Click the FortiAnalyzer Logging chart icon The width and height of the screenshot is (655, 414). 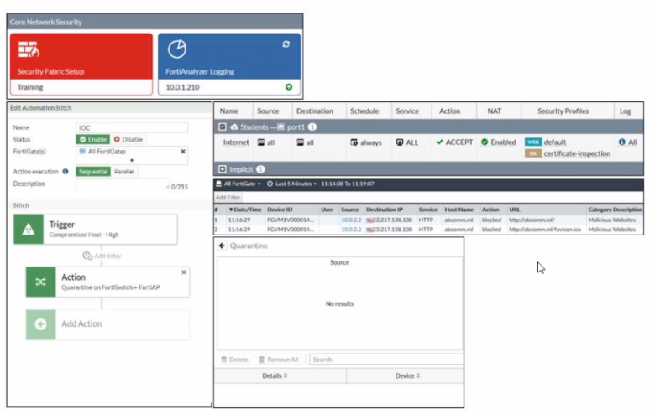click(x=177, y=49)
